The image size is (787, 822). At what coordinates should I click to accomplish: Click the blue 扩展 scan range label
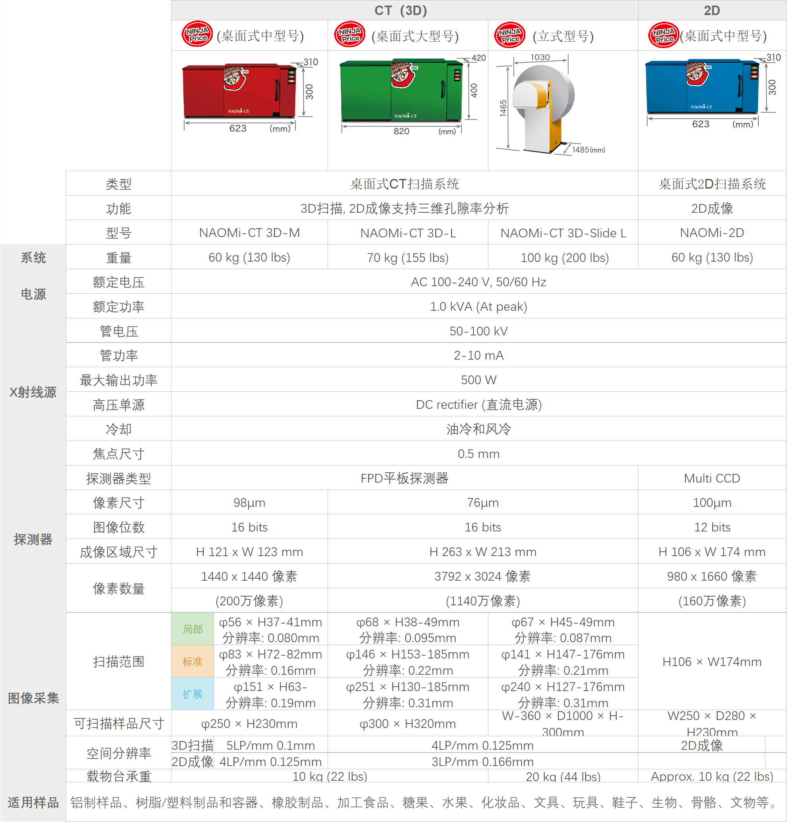point(193,694)
